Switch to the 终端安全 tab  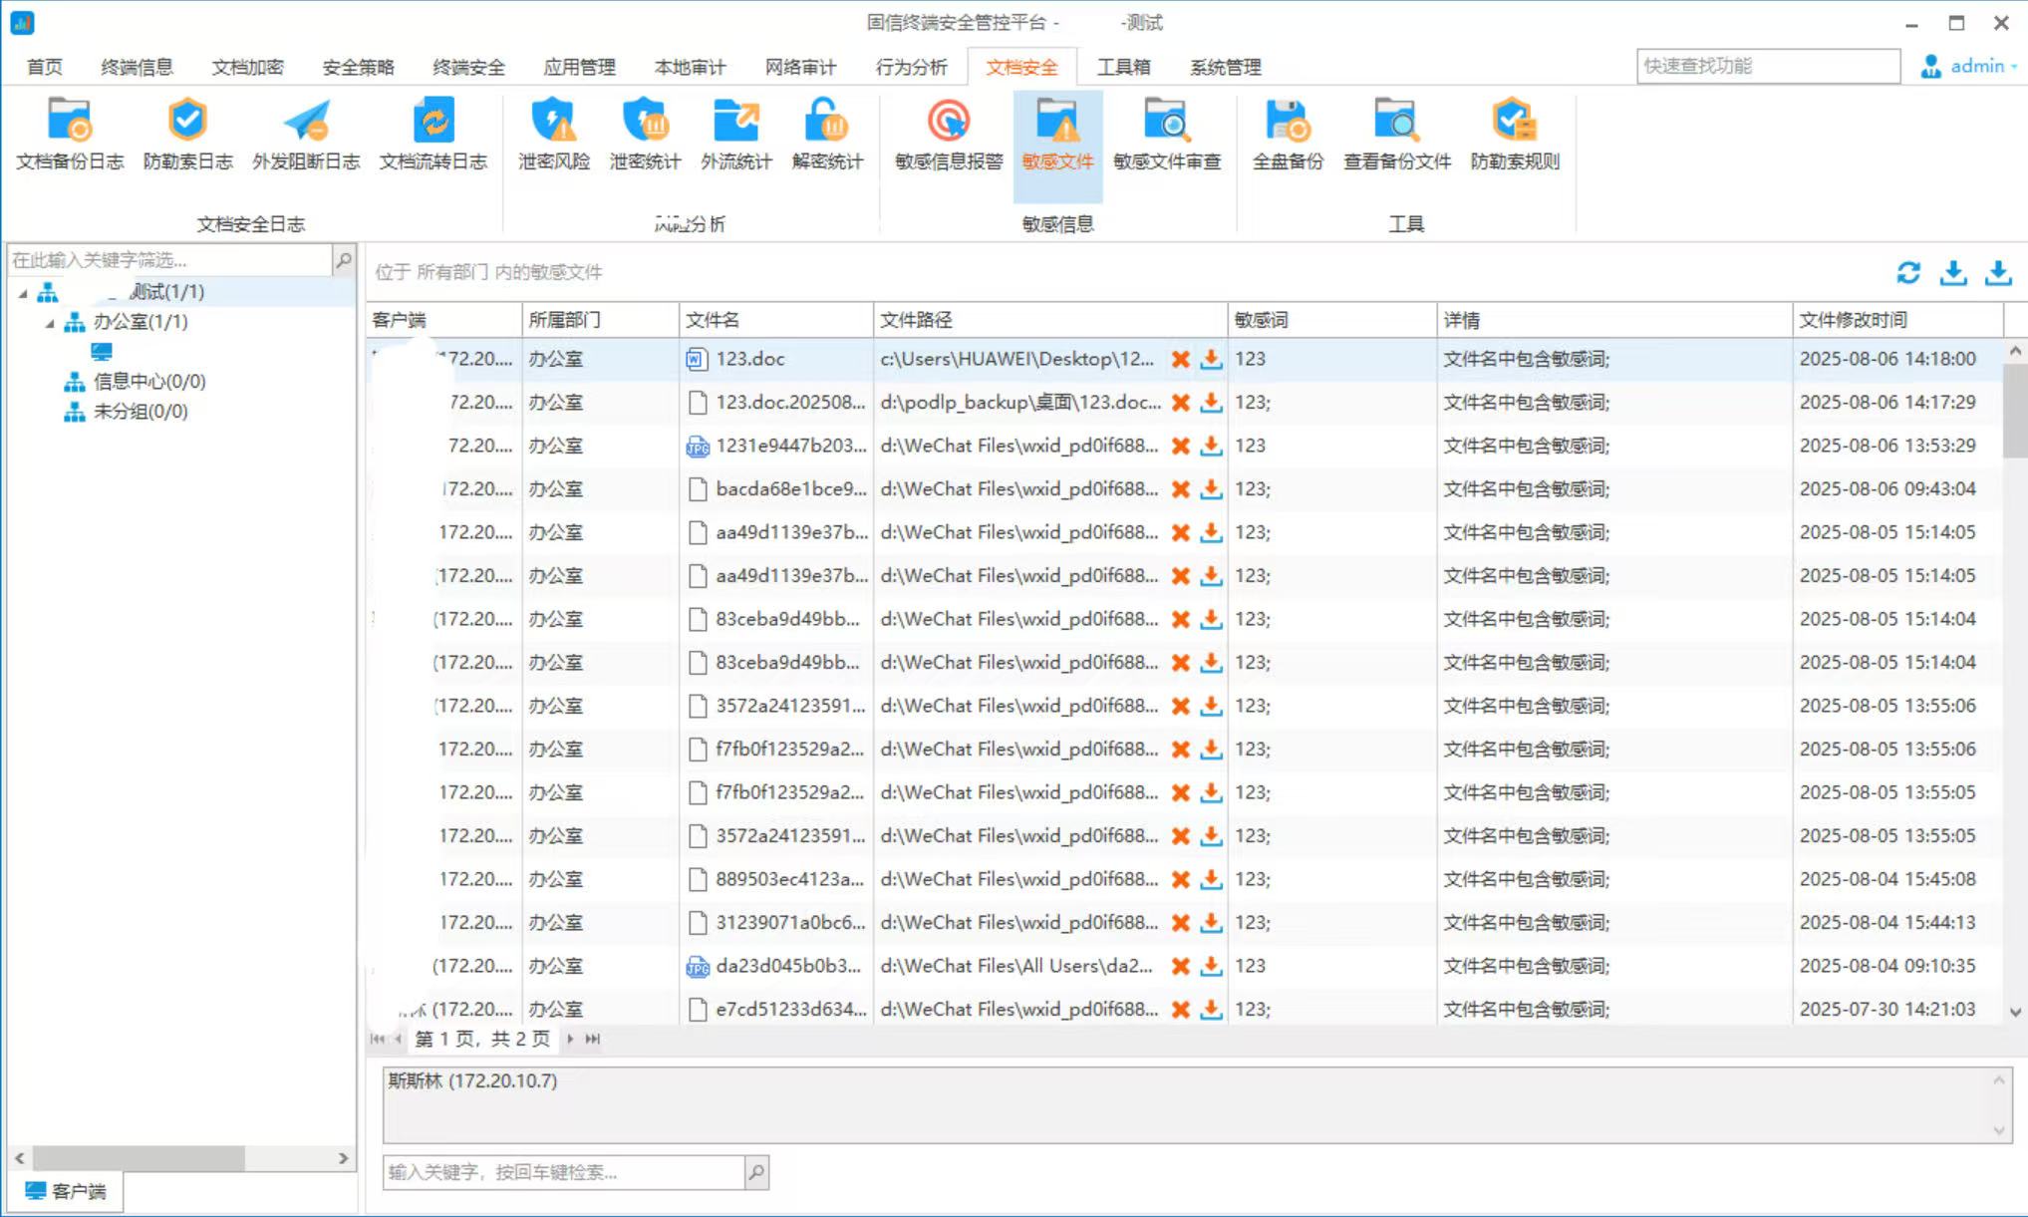coord(468,67)
